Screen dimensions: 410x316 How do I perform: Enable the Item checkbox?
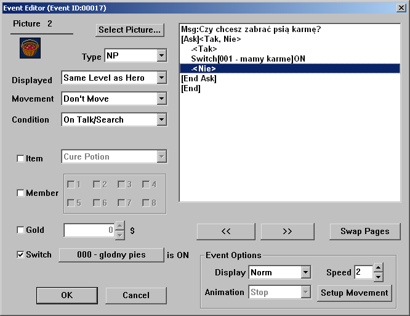(x=20, y=158)
